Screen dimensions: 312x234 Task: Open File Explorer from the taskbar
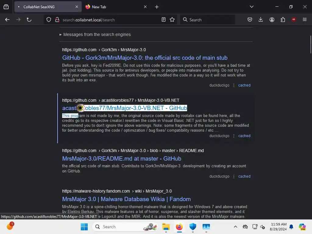166,227
